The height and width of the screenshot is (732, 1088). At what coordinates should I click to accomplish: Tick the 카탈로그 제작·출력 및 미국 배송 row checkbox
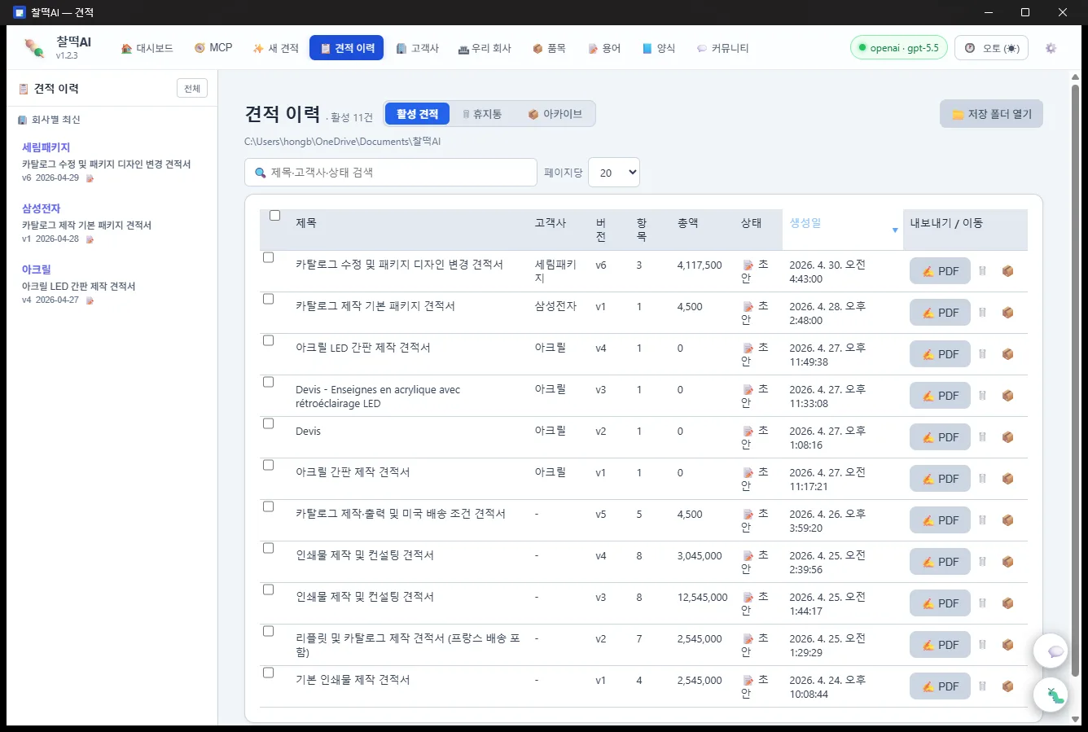pos(268,506)
